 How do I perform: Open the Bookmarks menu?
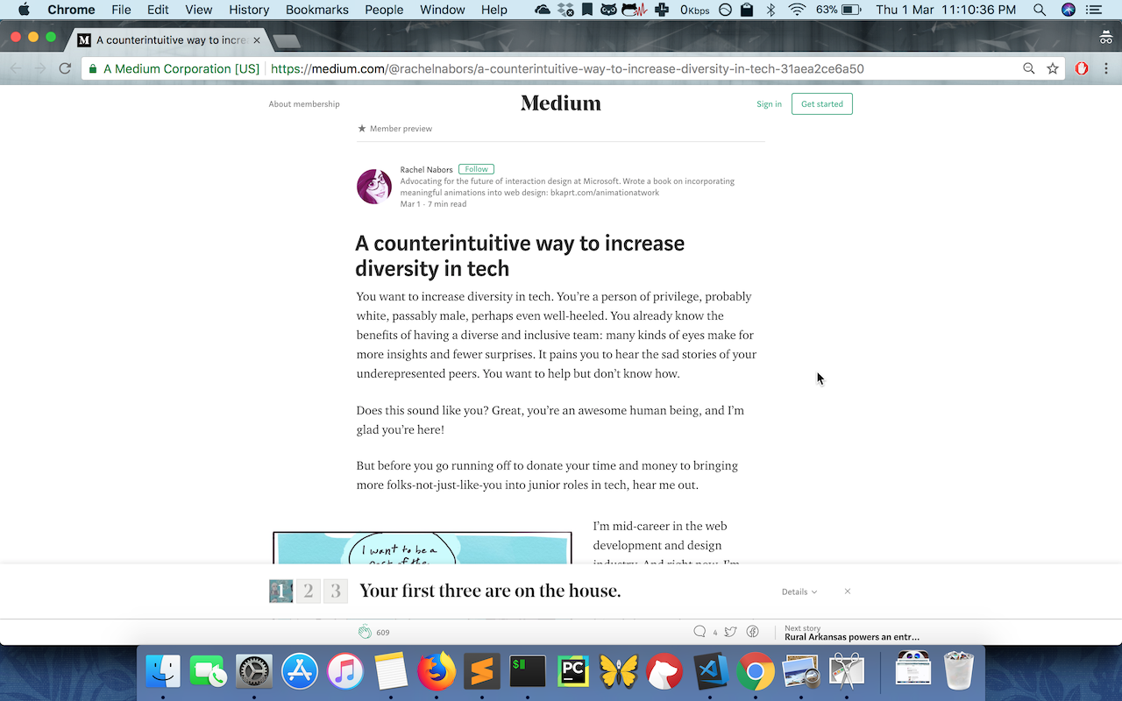point(317,10)
